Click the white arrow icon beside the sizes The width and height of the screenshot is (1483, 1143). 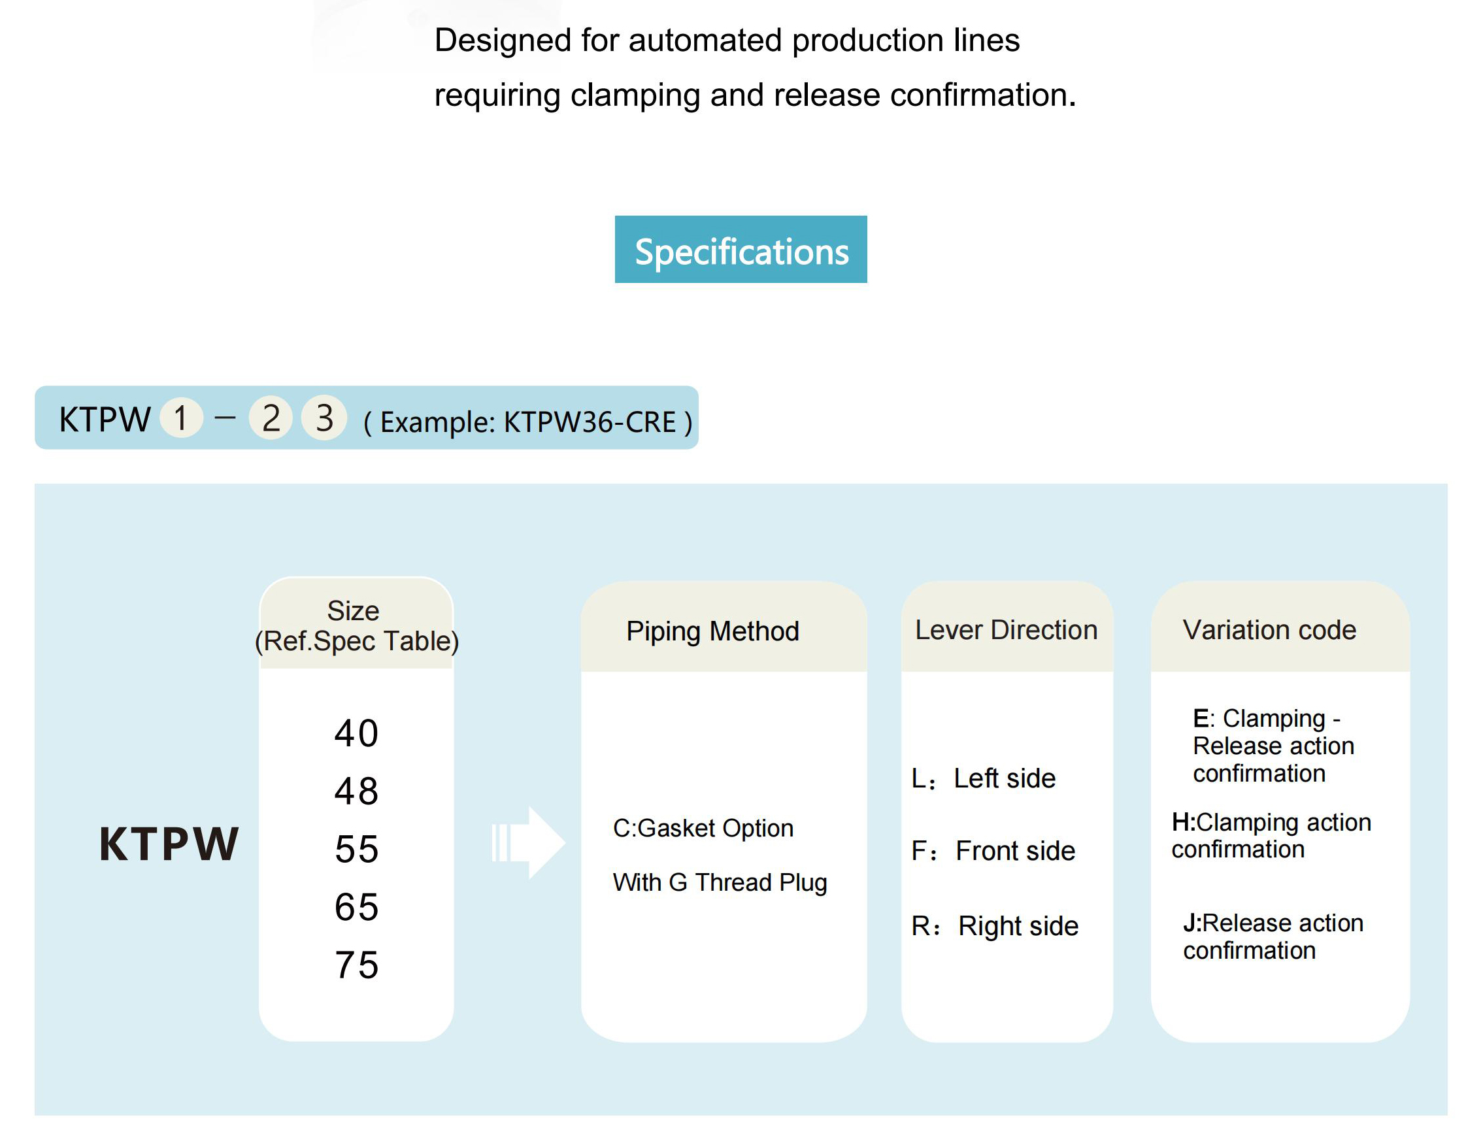[527, 843]
